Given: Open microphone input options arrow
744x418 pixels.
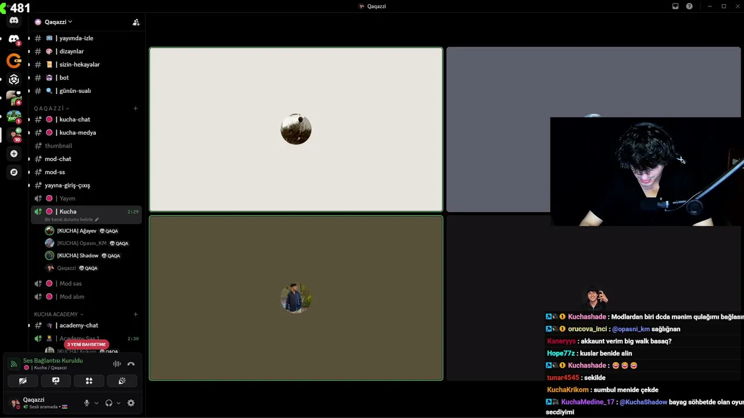Looking at the screenshot, I should tap(96, 403).
